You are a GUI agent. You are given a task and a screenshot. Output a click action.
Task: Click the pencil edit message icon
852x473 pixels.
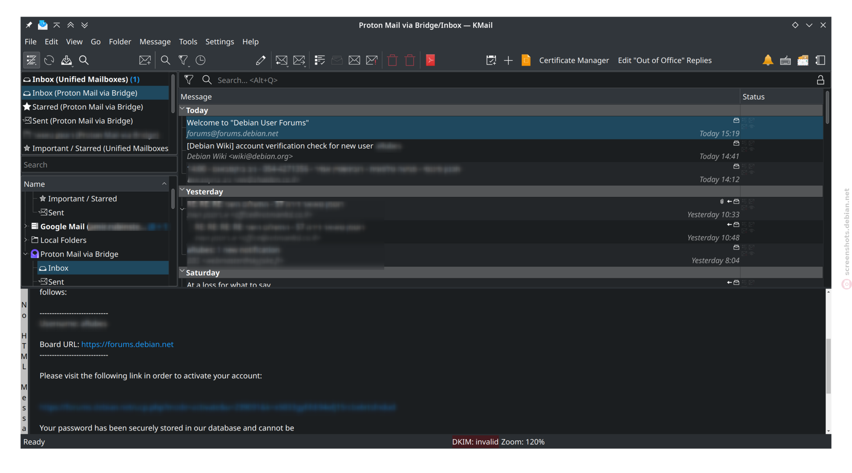pyautogui.click(x=261, y=60)
